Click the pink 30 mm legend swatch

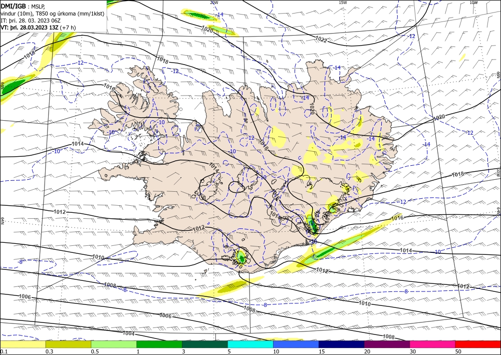pos(433,344)
